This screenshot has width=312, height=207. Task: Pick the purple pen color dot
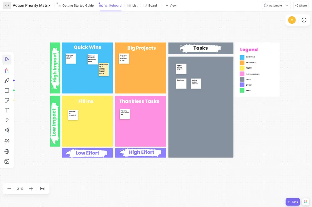14,80
